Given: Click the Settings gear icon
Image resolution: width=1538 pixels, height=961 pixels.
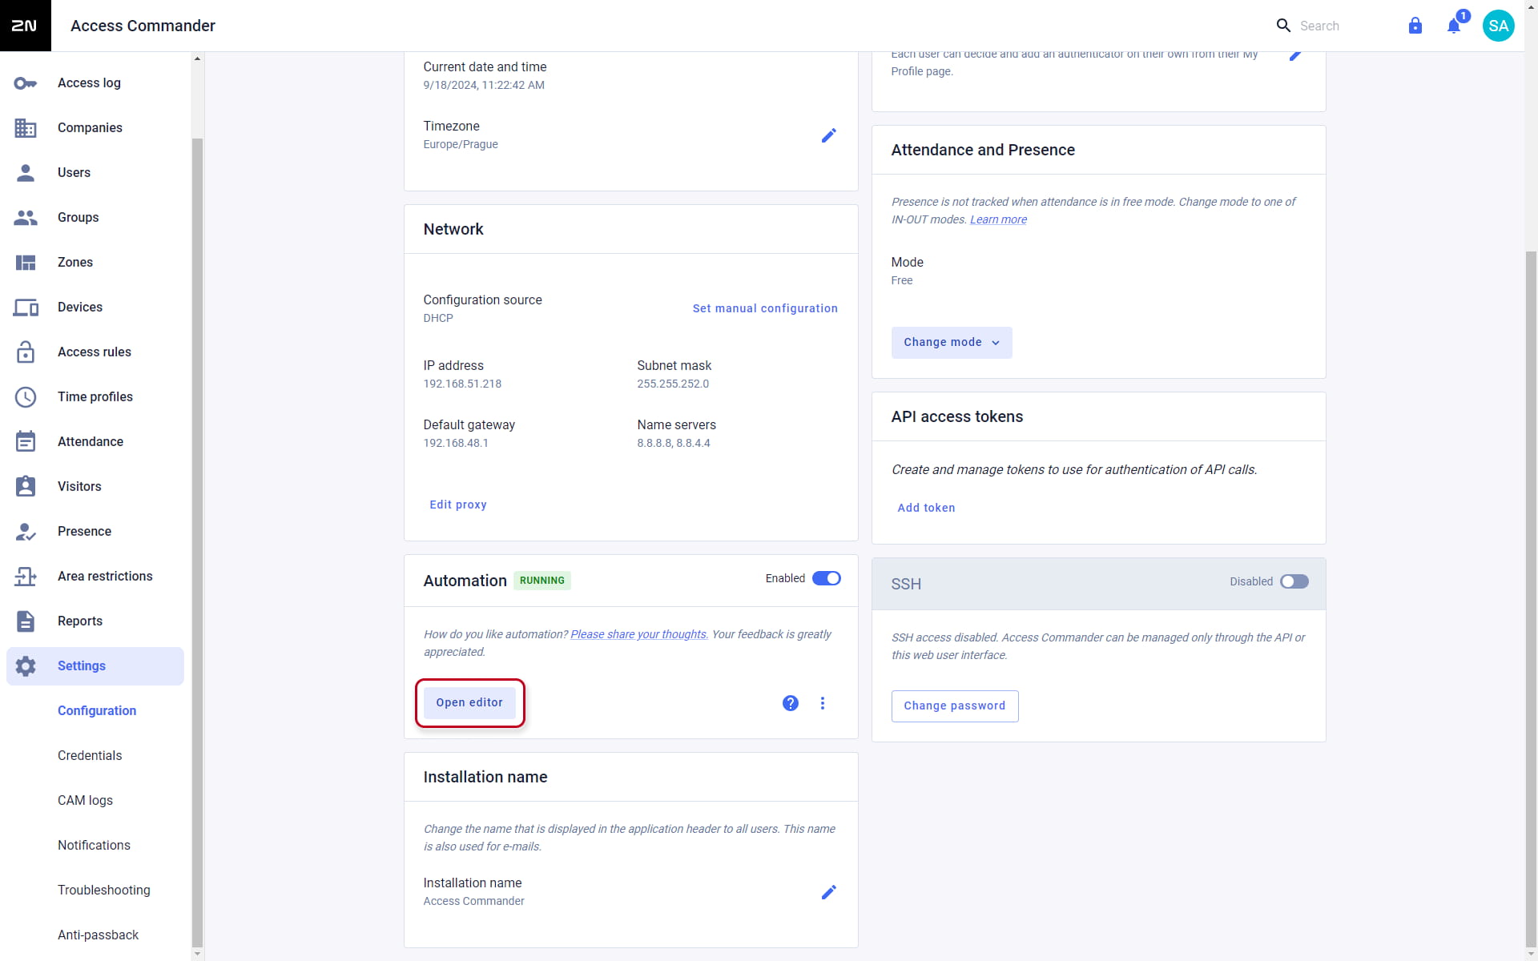Looking at the screenshot, I should (x=26, y=666).
